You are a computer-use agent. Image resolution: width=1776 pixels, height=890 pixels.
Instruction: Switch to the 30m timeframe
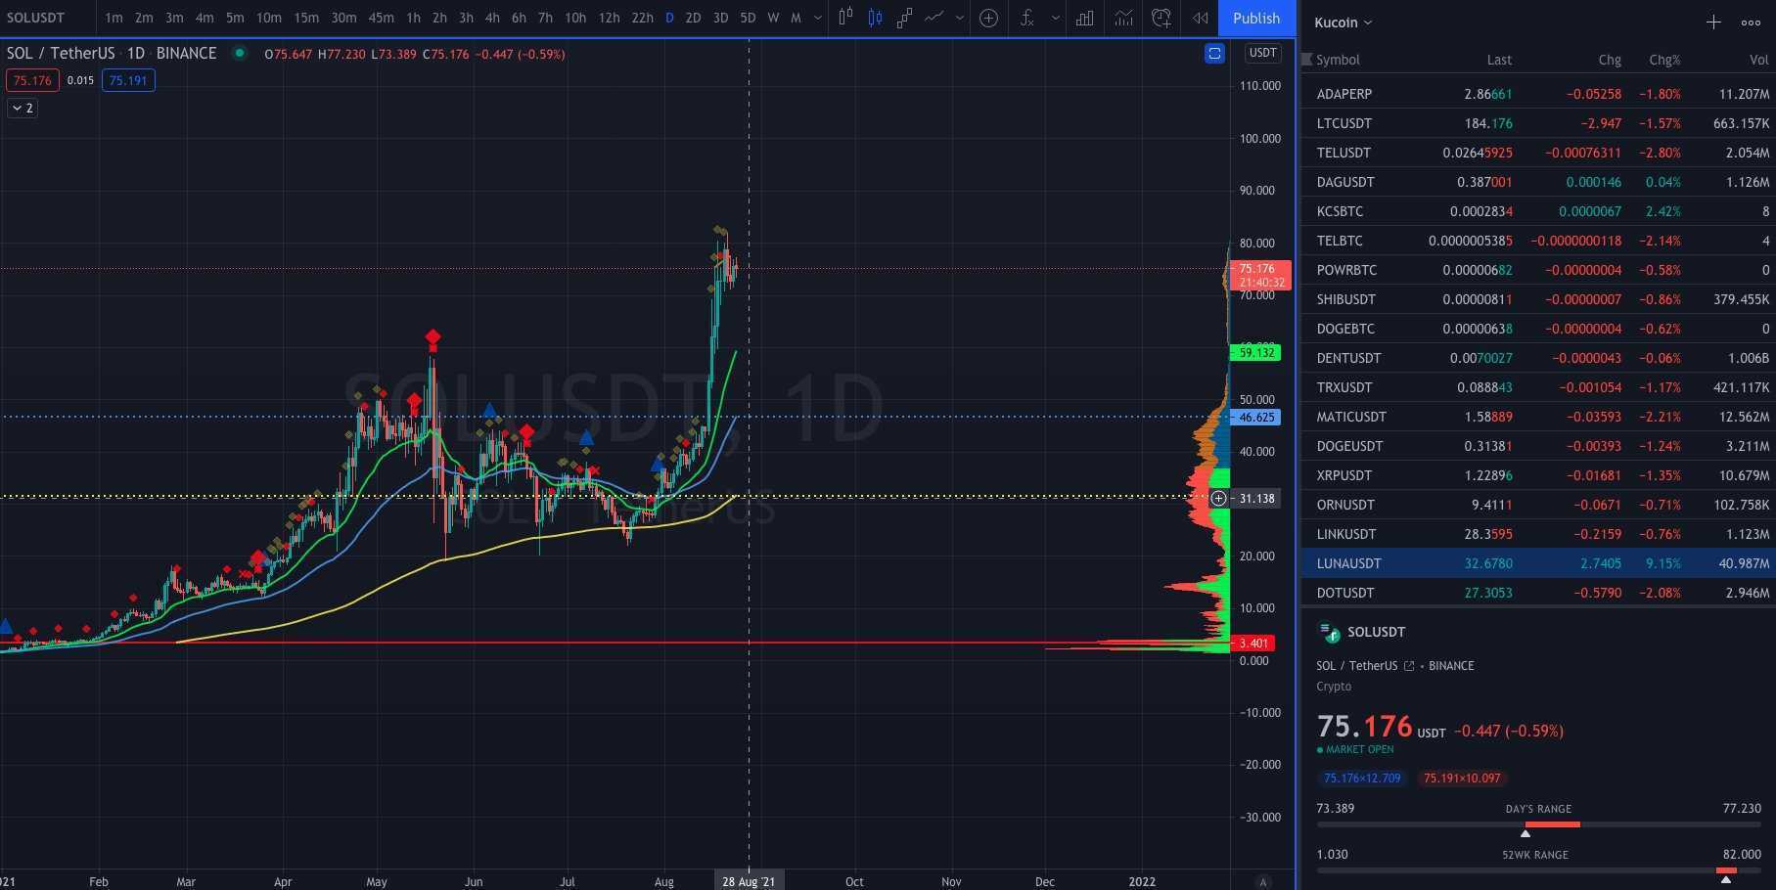(343, 18)
